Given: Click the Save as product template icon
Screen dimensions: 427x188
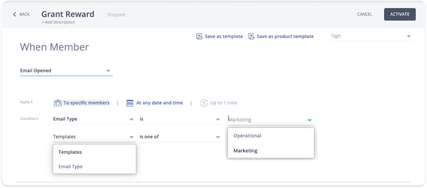Looking at the screenshot, I should click(251, 37).
